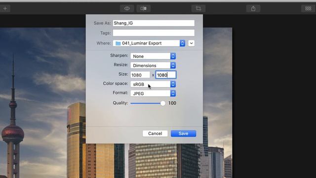Open the Where folder dropdown
The width and height of the screenshot is (316, 178).
[149, 43]
